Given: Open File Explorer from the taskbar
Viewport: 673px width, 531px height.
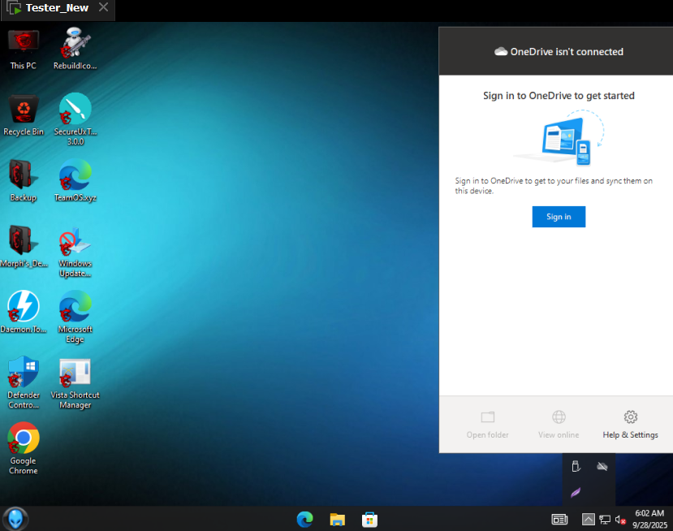Looking at the screenshot, I should (338, 519).
